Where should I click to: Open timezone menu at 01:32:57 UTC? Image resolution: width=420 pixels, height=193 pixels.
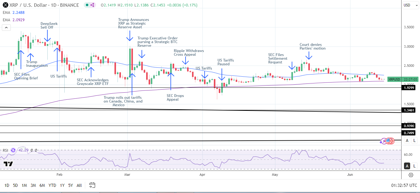(404, 185)
